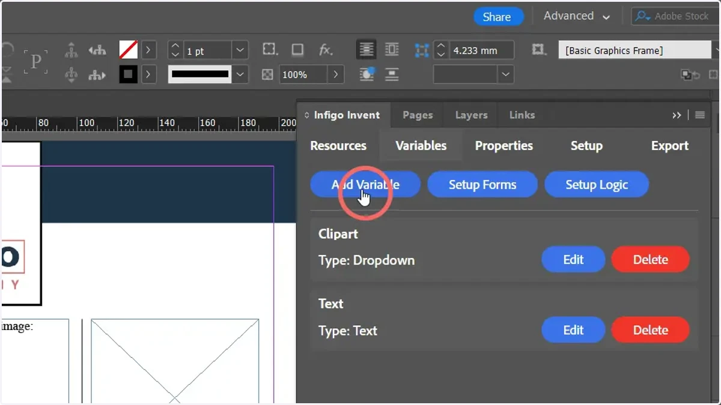The image size is (721, 405).
Task: Open the Variables tab
Action: (421, 146)
